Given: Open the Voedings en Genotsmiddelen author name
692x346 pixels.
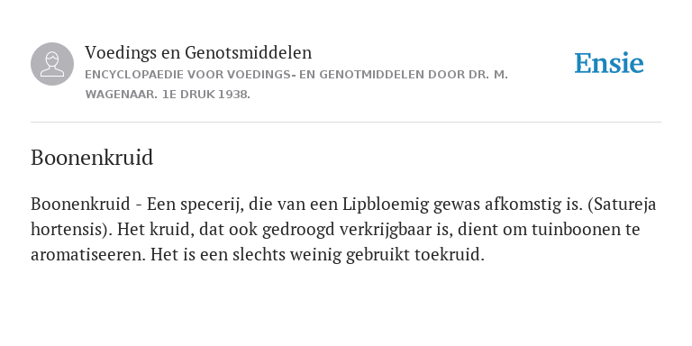Looking at the screenshot, I should coord(198,52).
